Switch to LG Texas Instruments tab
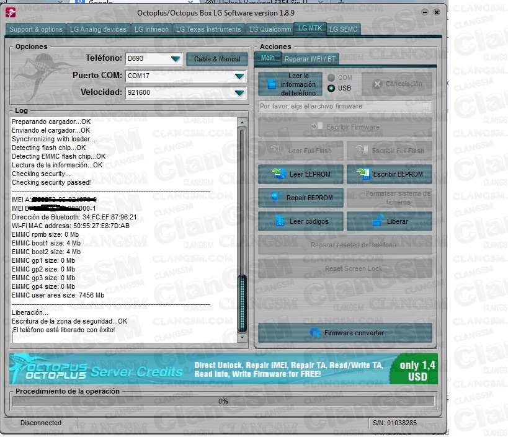Image resolution: width=508 pixels, height=437 pixels. click(208, 30)
